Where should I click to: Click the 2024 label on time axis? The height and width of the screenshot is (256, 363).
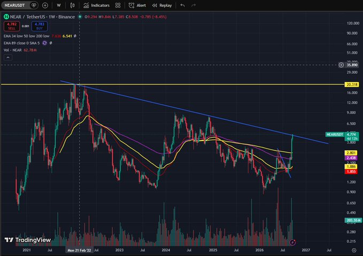point(166,250)
